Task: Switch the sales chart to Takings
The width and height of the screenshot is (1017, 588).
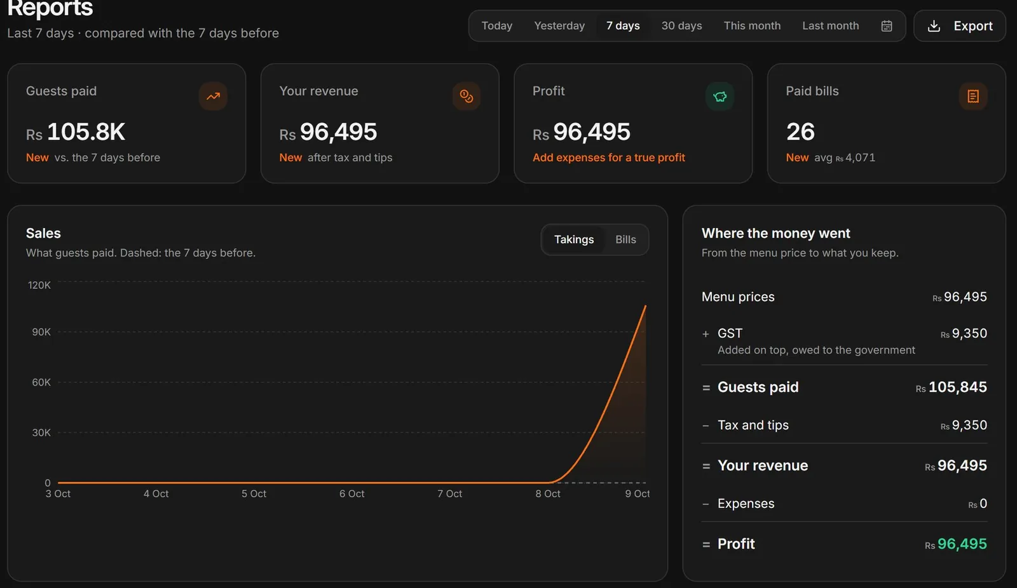Action: (574, 239)
